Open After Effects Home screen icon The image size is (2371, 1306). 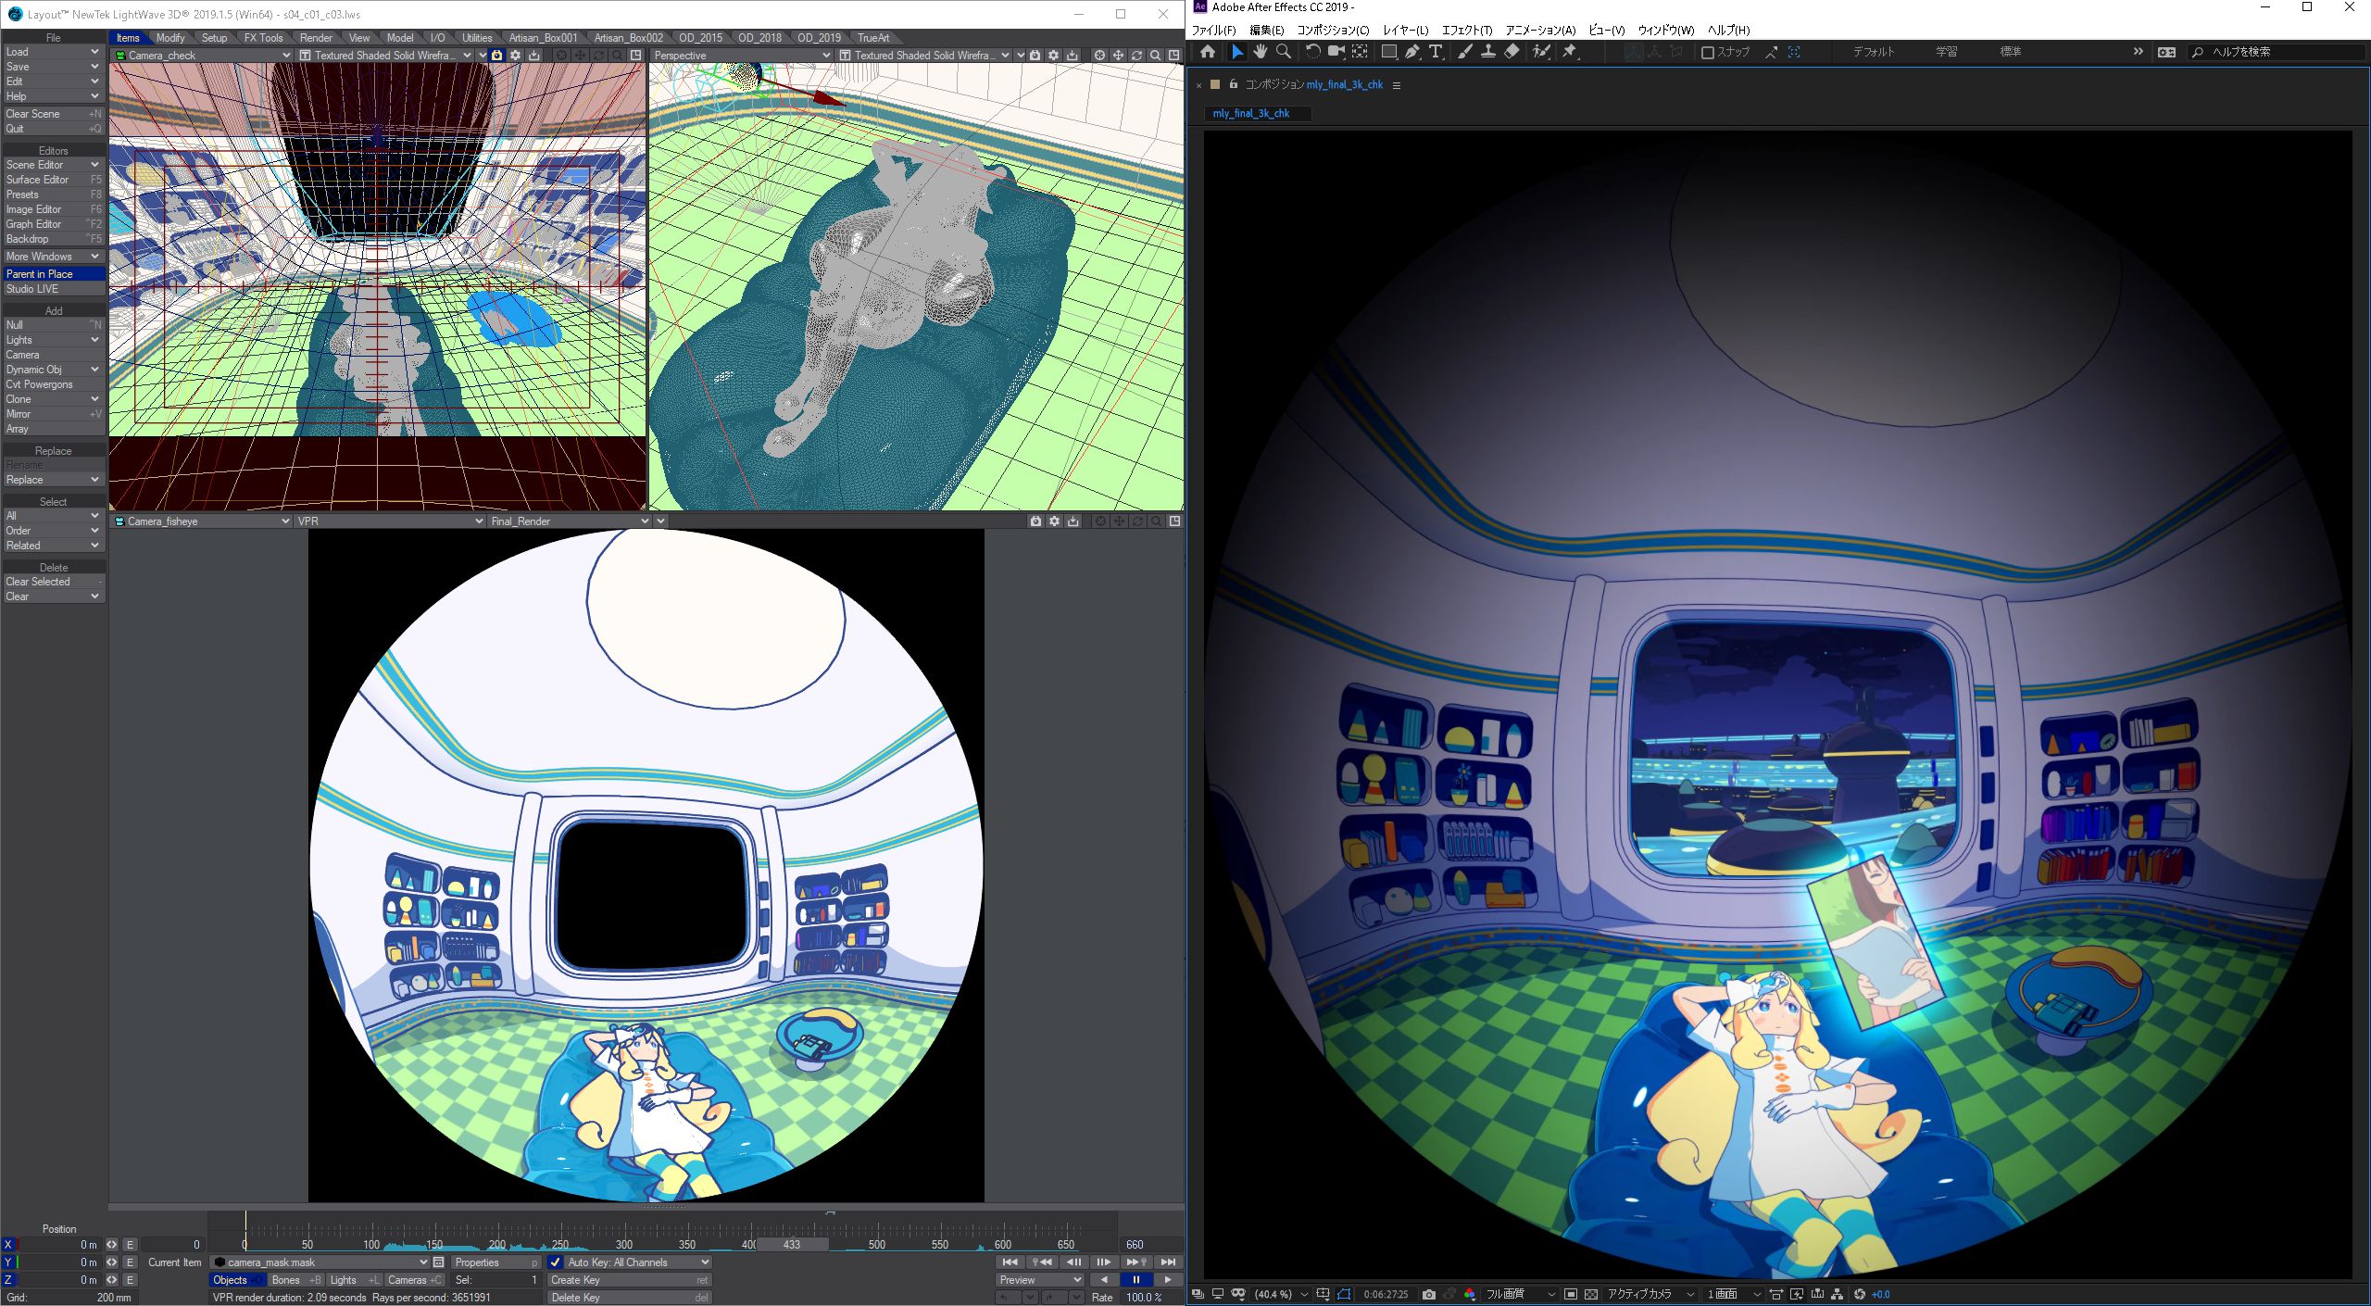[1208, 52]
